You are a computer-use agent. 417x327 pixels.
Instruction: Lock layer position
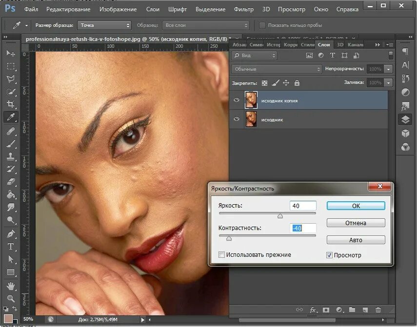(x=286, y=83)
